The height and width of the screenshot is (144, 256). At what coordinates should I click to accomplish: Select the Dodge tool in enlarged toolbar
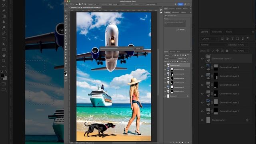click(4, 27)
